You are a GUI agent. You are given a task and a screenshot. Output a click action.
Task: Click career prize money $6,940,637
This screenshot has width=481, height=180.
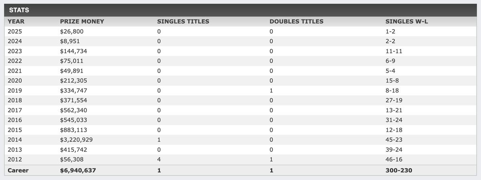pos(78,170)
